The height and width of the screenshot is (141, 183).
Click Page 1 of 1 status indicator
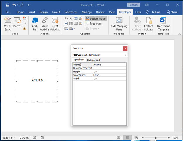tap(9, 138)
